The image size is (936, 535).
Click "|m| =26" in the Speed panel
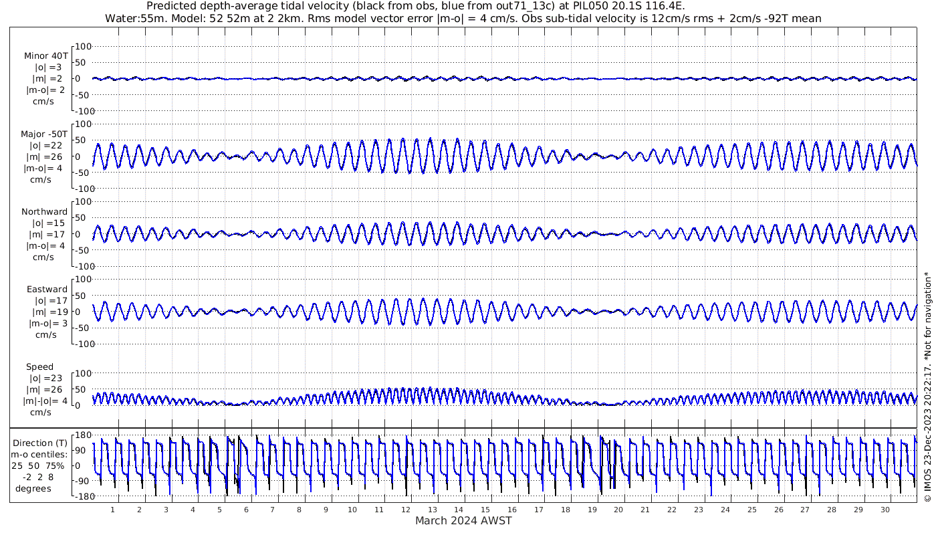tap(44, 390)
